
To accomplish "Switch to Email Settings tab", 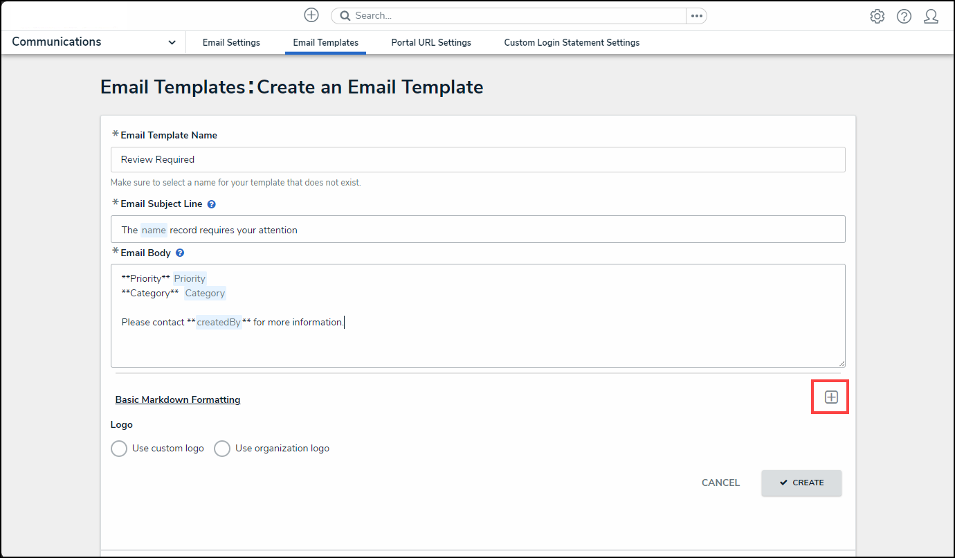I will coord(231,43).
